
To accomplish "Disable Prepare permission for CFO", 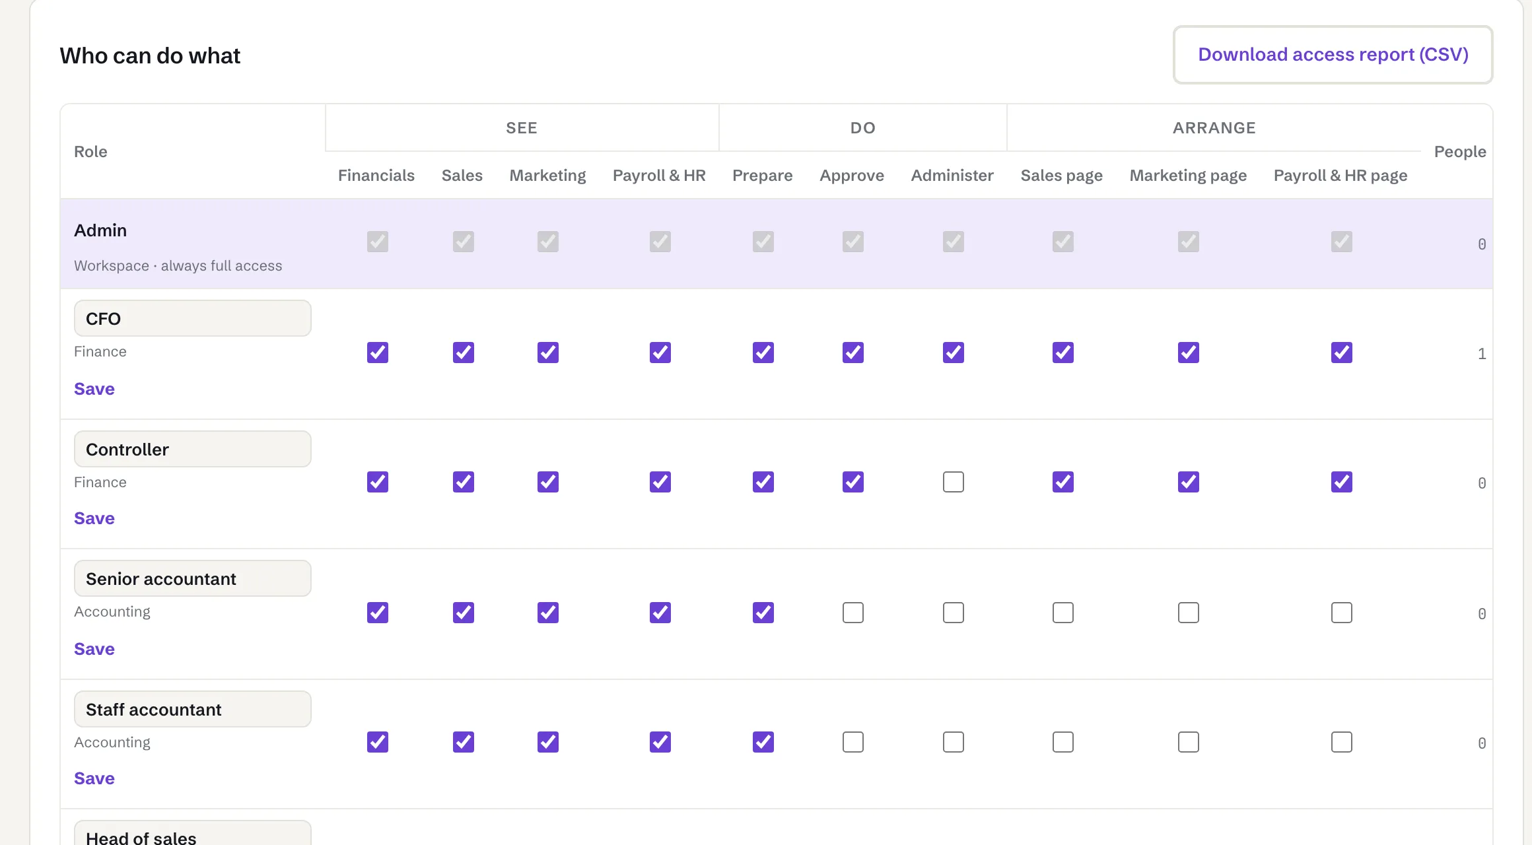I will click(x=763, y=353).
